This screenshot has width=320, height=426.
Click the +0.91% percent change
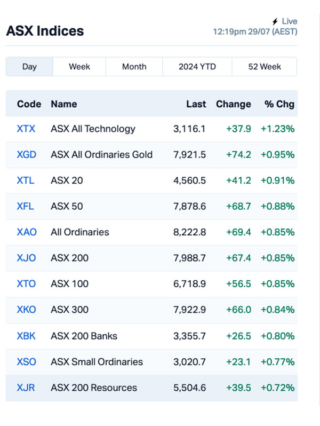pyautogui.click(x=278, y=180)
